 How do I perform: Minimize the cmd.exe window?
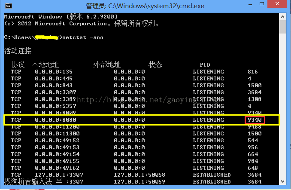click(x=250, y=4)
